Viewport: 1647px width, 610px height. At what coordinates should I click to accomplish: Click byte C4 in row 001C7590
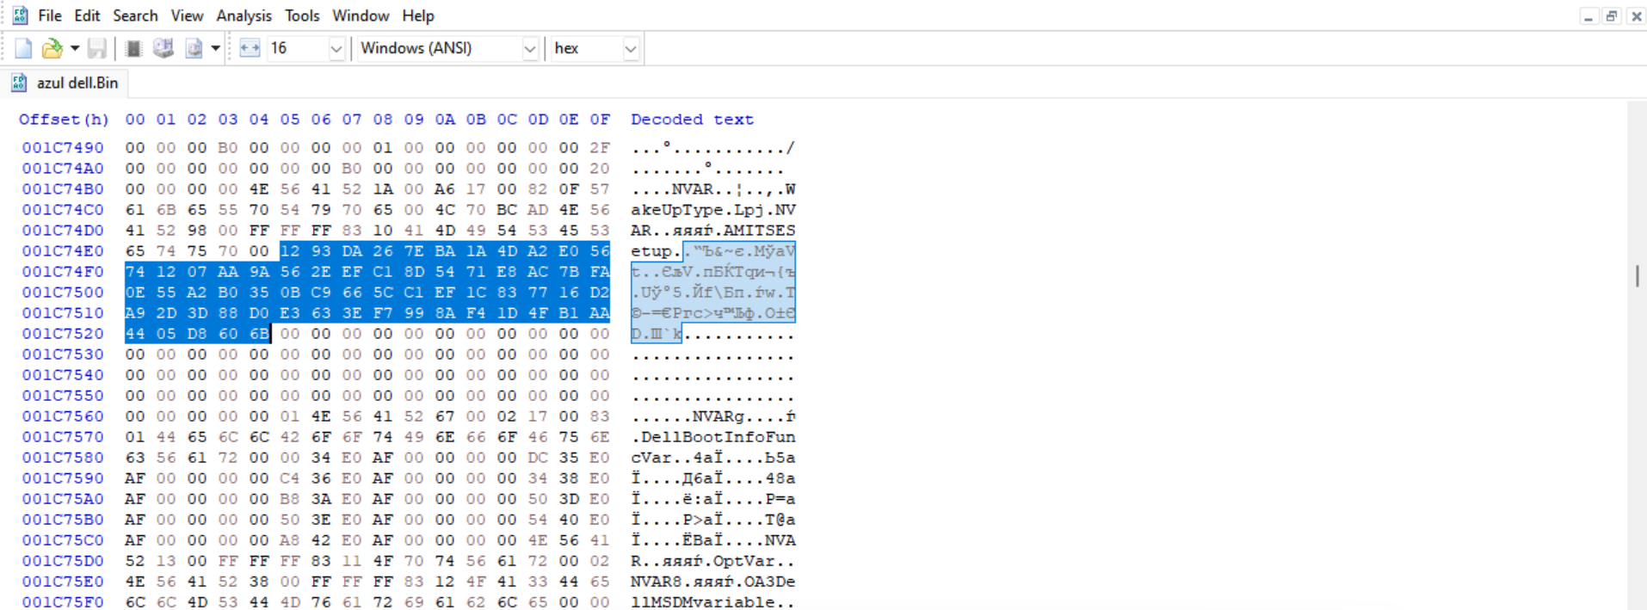290,478
